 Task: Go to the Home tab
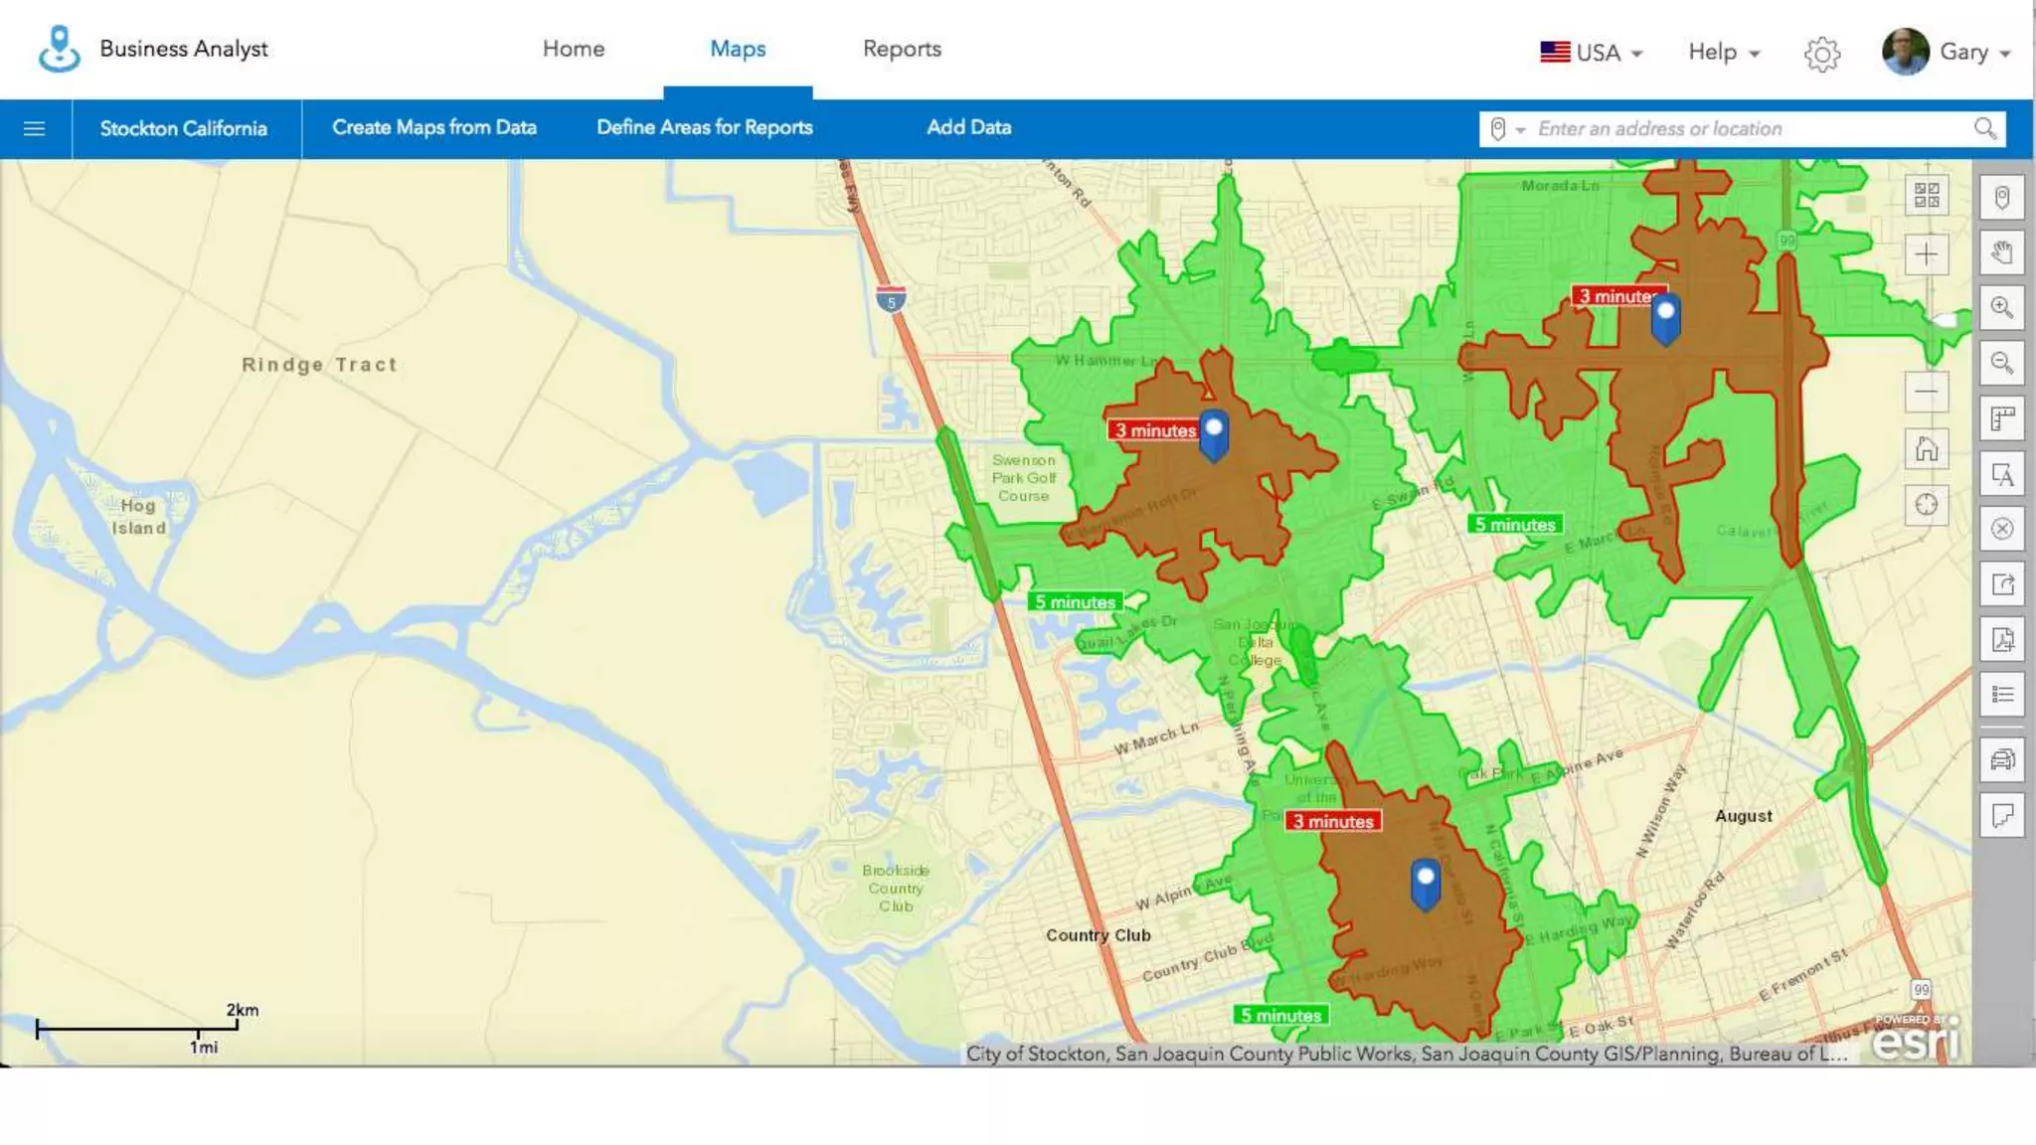coord(573,49)
